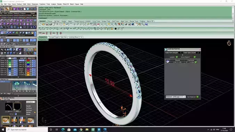This screenshot has width=235, height=132.
Task: Click the yellow star beside Styles option
Action: coord(35,112)
